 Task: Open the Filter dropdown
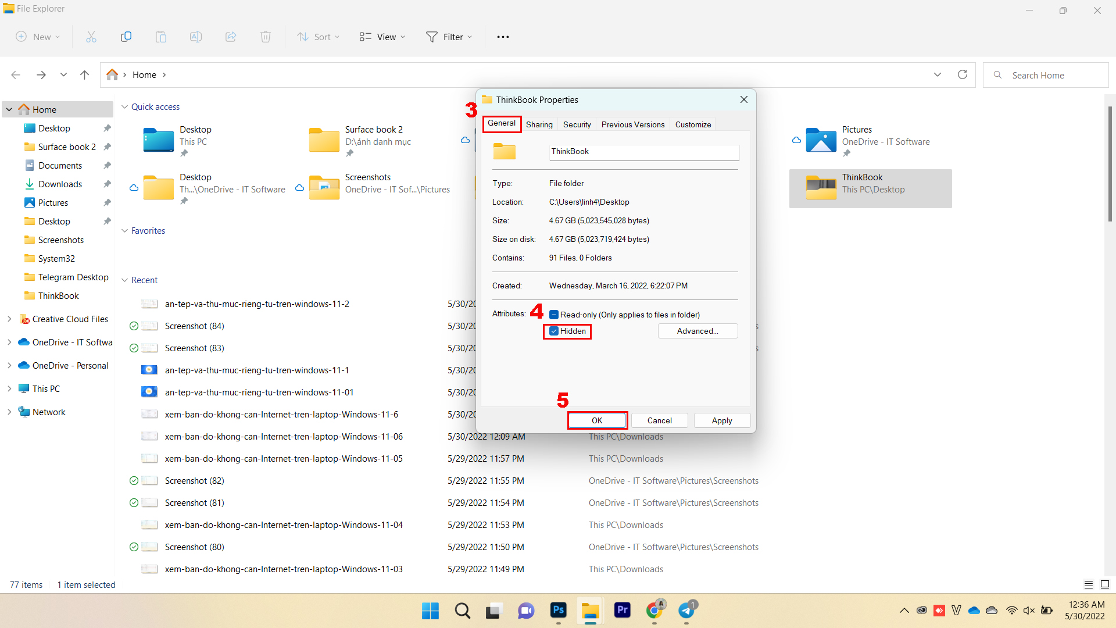point(449,37)
